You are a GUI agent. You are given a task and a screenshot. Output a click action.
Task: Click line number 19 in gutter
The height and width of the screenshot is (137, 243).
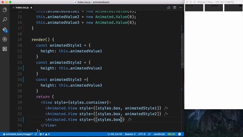20,40
